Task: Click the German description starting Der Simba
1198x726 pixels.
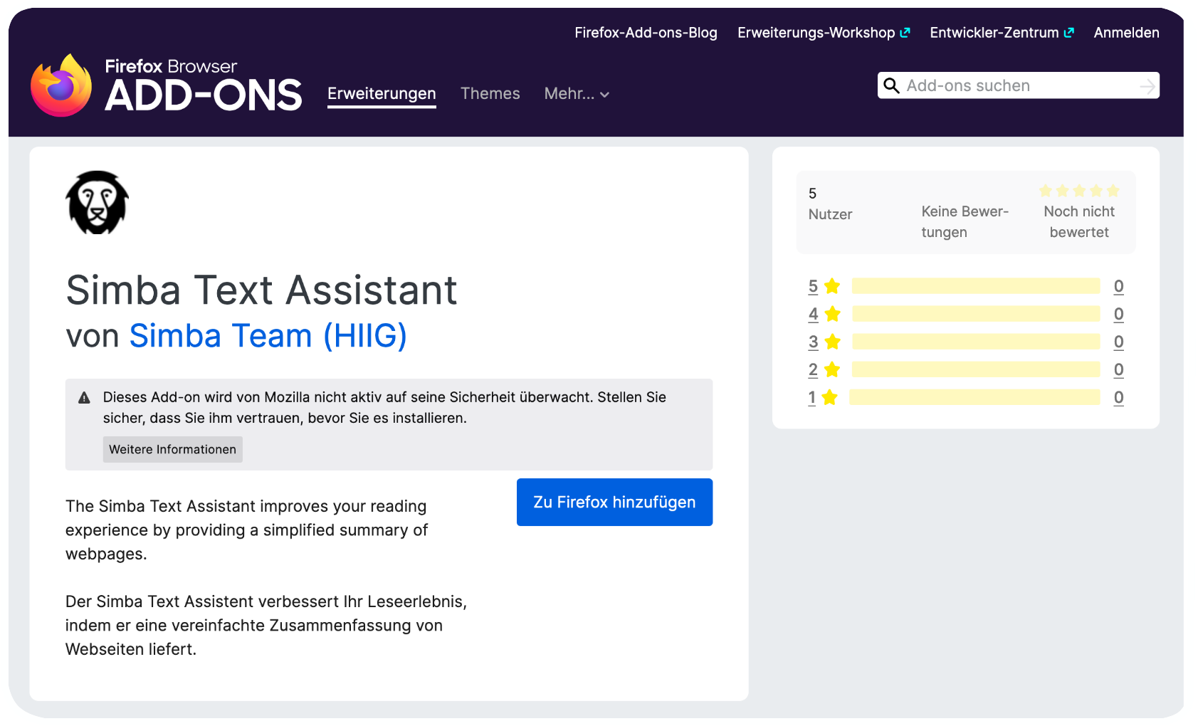Action: pos(266,626)
